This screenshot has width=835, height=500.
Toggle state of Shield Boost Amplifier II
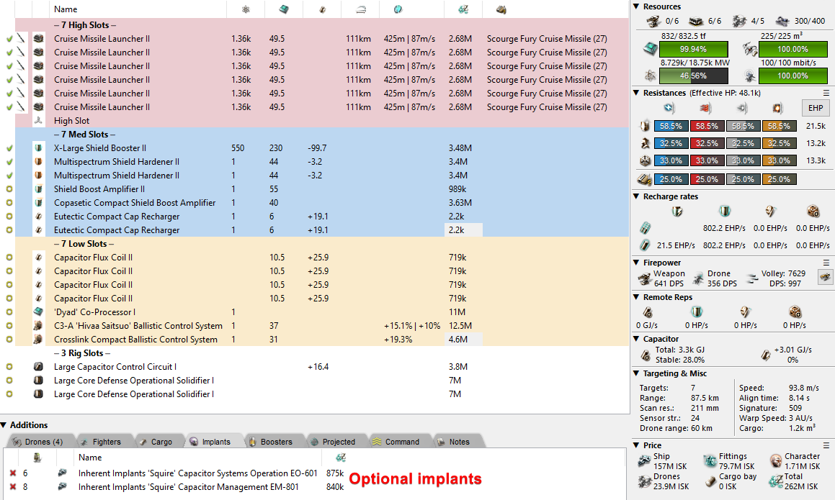(x=9, y=189)
